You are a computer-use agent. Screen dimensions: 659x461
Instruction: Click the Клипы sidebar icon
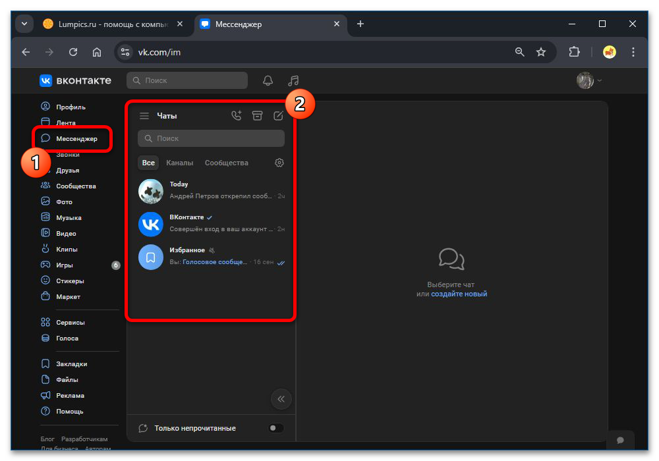tap(45, 248)
